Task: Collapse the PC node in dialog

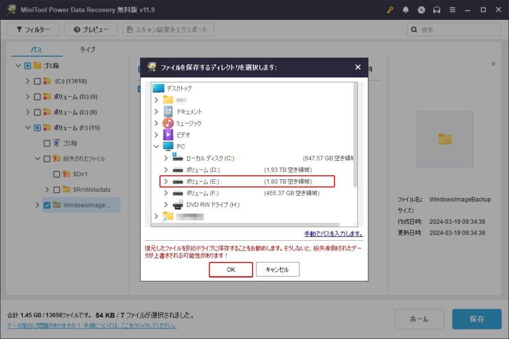Action: pos(157,146)
